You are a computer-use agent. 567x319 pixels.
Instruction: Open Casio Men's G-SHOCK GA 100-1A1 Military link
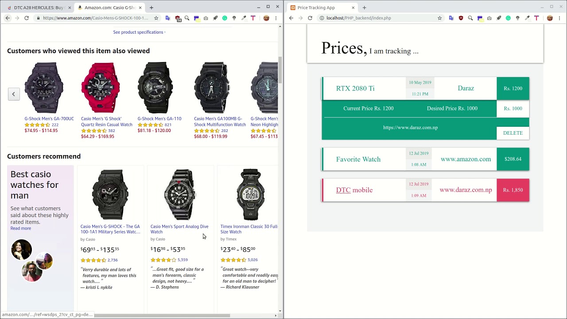click(110, 229)
